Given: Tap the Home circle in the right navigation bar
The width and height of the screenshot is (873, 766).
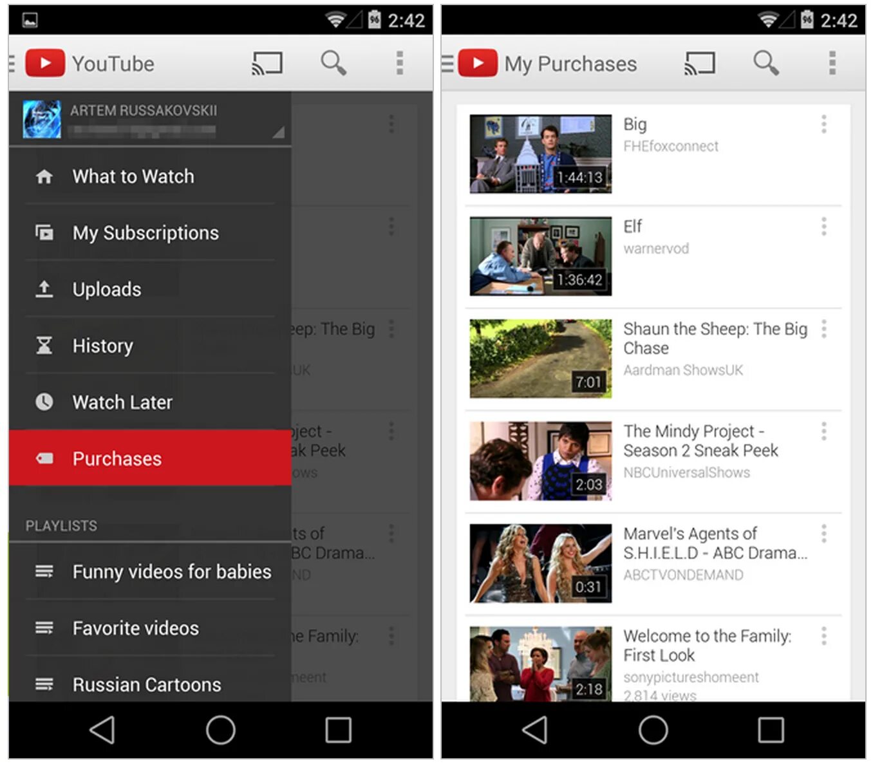Looking at the screenshot, I should pos(653,731).
